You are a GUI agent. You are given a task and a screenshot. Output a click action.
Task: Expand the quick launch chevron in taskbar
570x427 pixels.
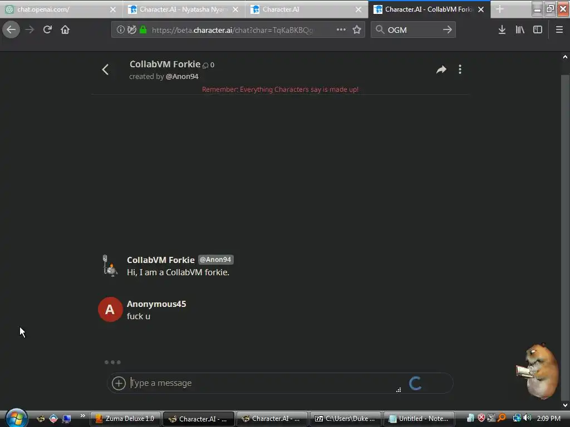coord(82,416)
